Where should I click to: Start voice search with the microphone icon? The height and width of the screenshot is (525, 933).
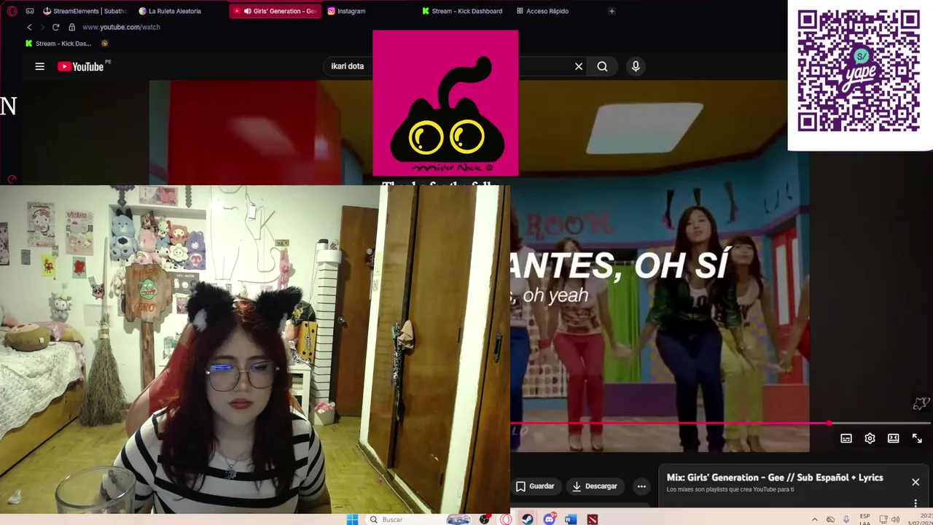click(636, 66)
